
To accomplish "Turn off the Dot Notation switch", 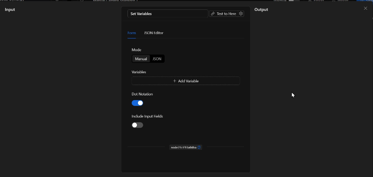I will (x=137, y=103).
